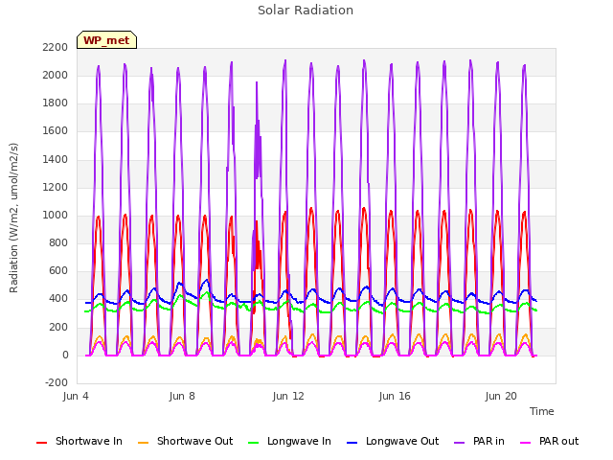Click the Time axis title
The width and height of the screenshot is (613, 460).
[x=542, y=411]
